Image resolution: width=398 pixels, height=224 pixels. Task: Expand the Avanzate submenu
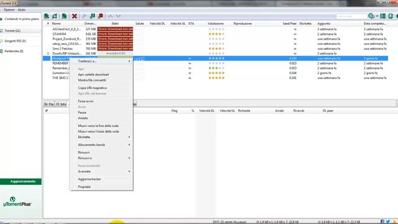pos(101,172)
